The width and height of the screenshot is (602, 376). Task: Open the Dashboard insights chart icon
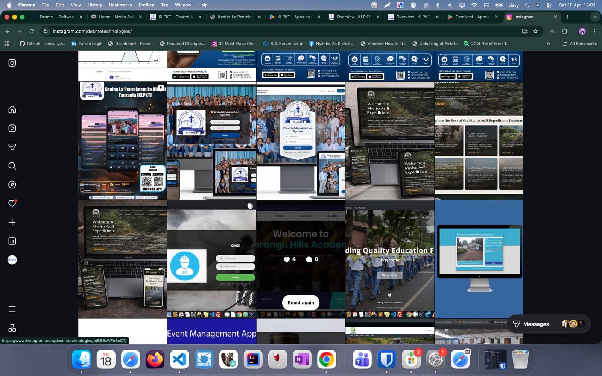coord(12,241)
